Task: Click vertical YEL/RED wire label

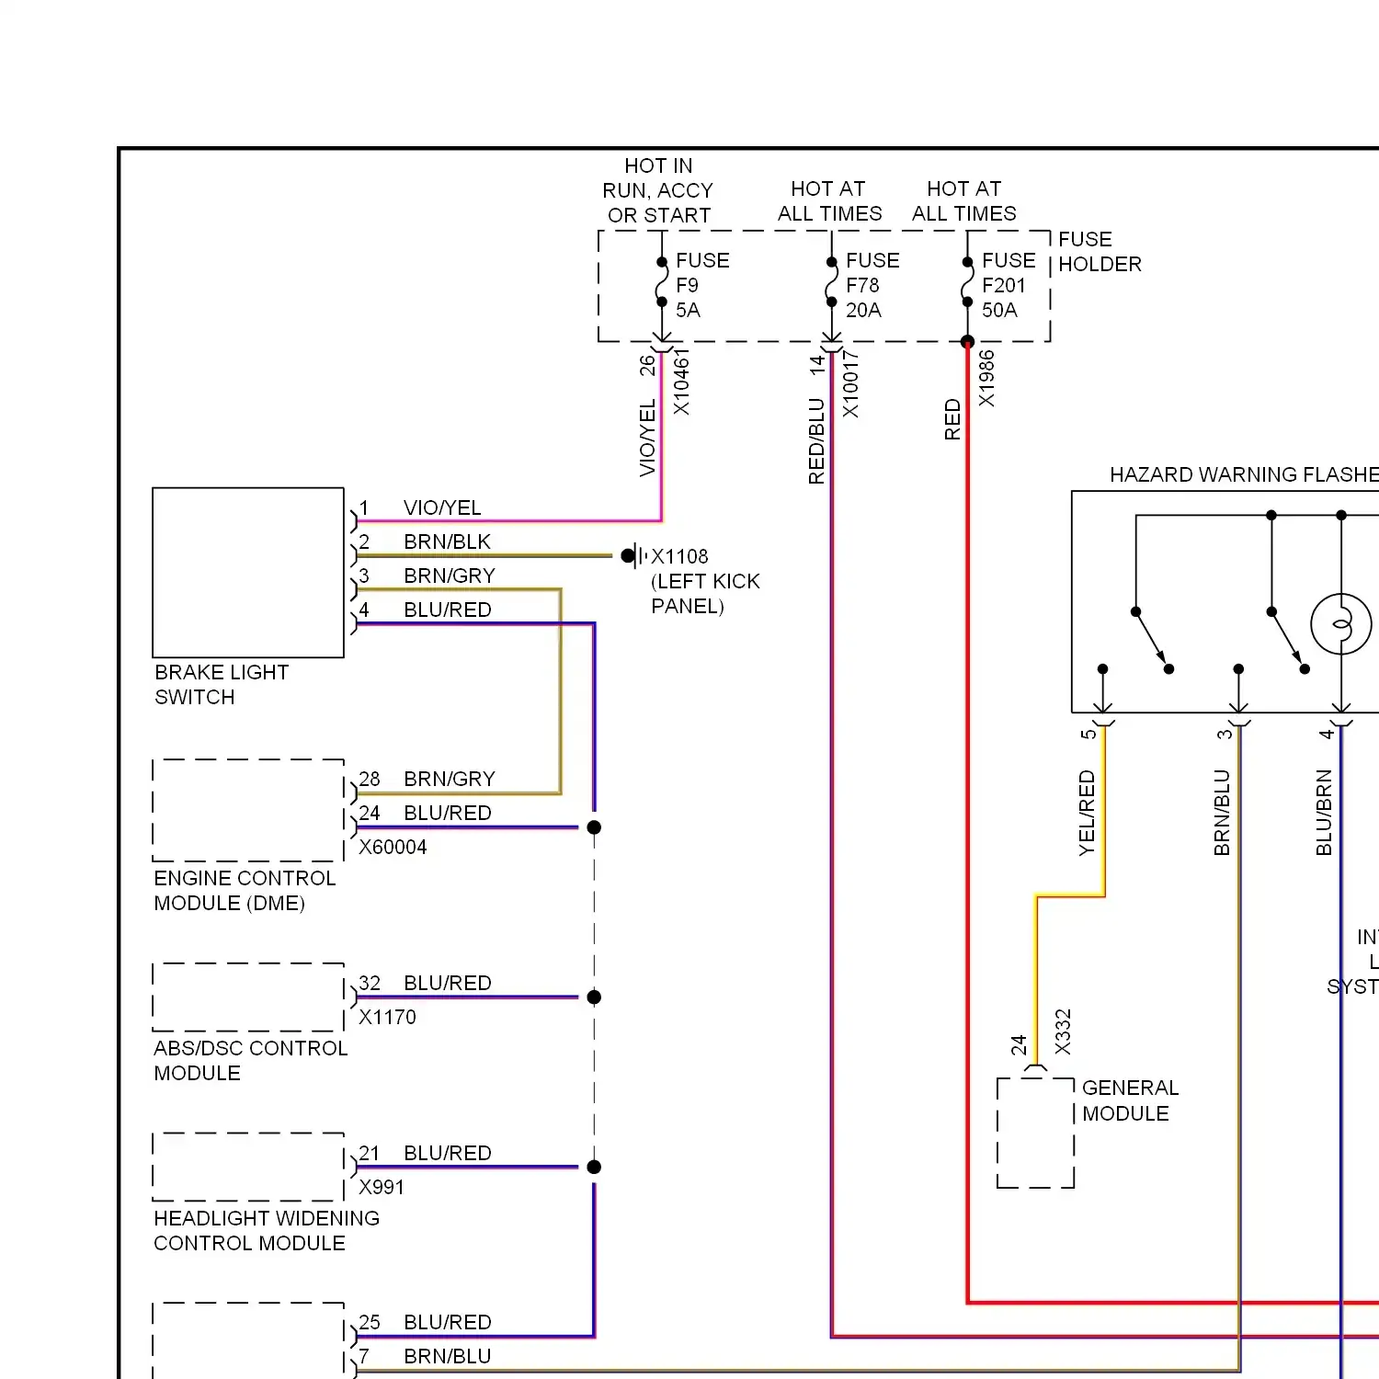Action: (1087, 813)
